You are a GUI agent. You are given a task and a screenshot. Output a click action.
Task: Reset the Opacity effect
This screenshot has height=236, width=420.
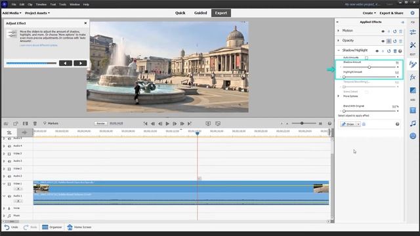click(x=394, y=41)
